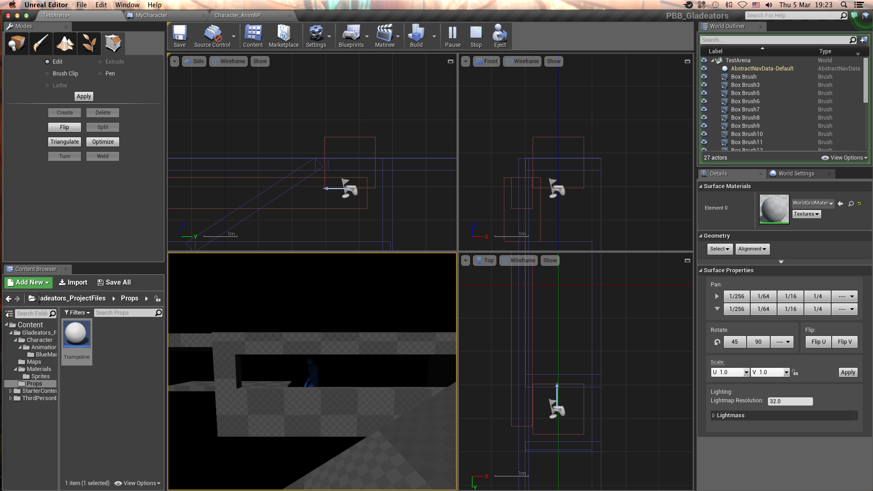Click the Triangulate button
The height and width of the screenshot is (491, 873).
pos(65,142)
